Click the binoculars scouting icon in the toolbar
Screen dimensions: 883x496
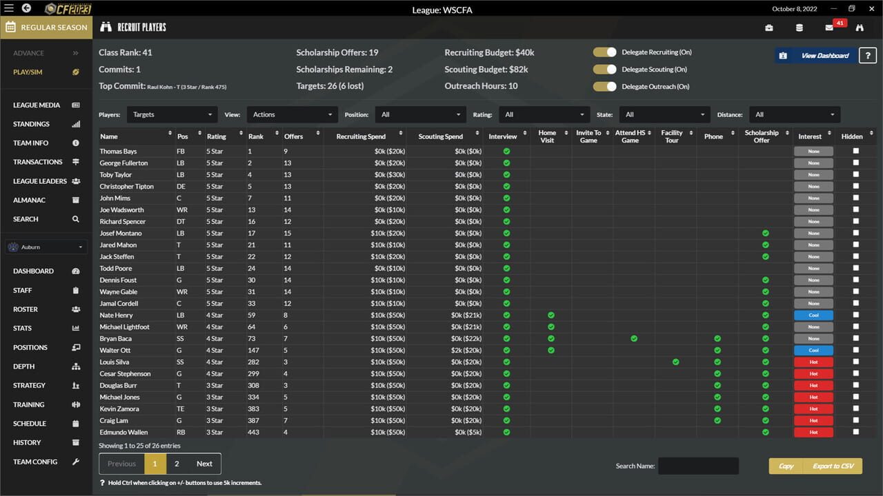[860, 28]
